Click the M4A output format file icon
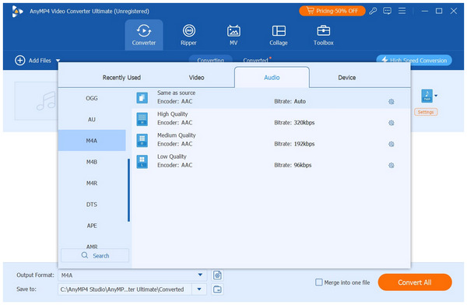The height and width of the screenshot is (305, 467). [427, 96]
